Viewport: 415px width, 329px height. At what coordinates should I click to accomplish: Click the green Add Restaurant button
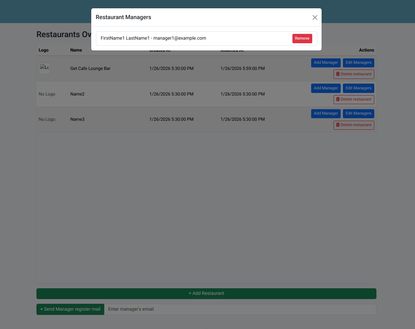206,293
